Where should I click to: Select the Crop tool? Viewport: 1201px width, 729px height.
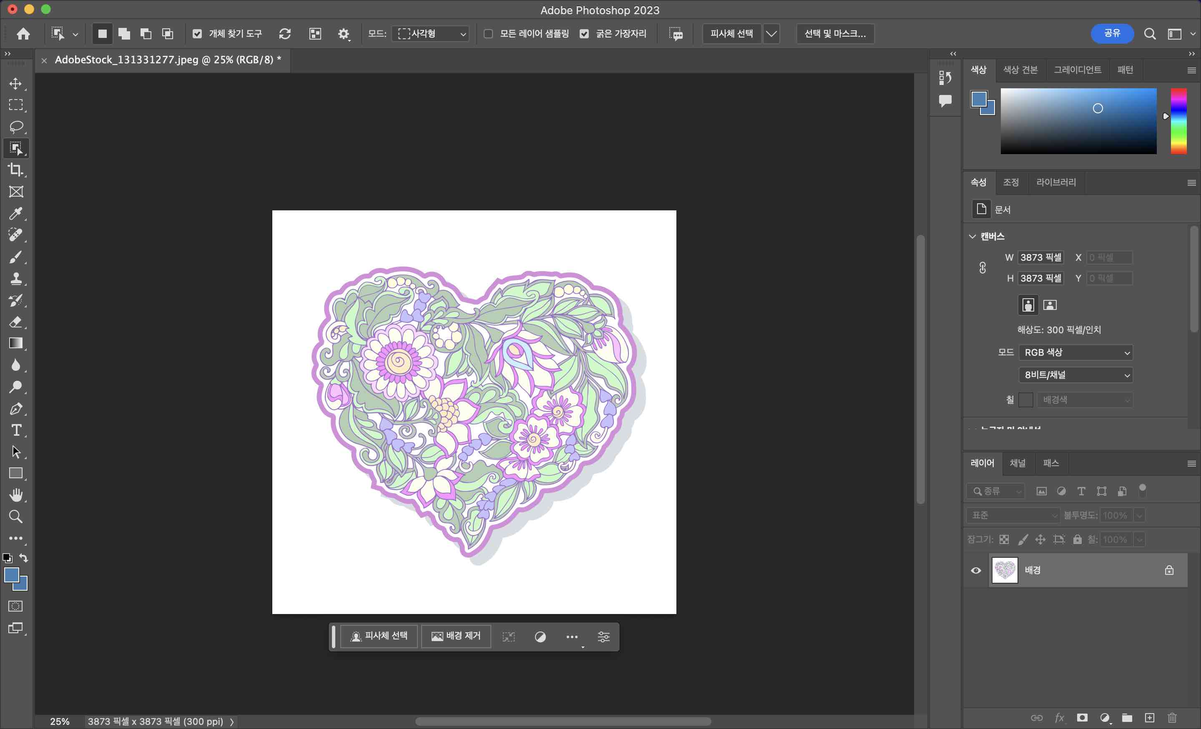[16, 170]
